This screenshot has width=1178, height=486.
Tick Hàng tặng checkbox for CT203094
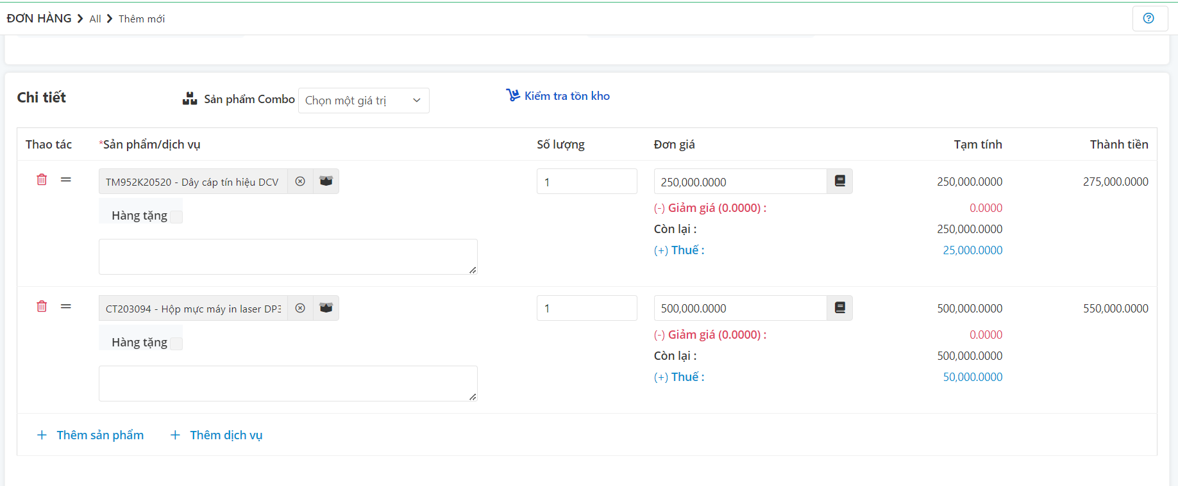(x=176, y=343)
